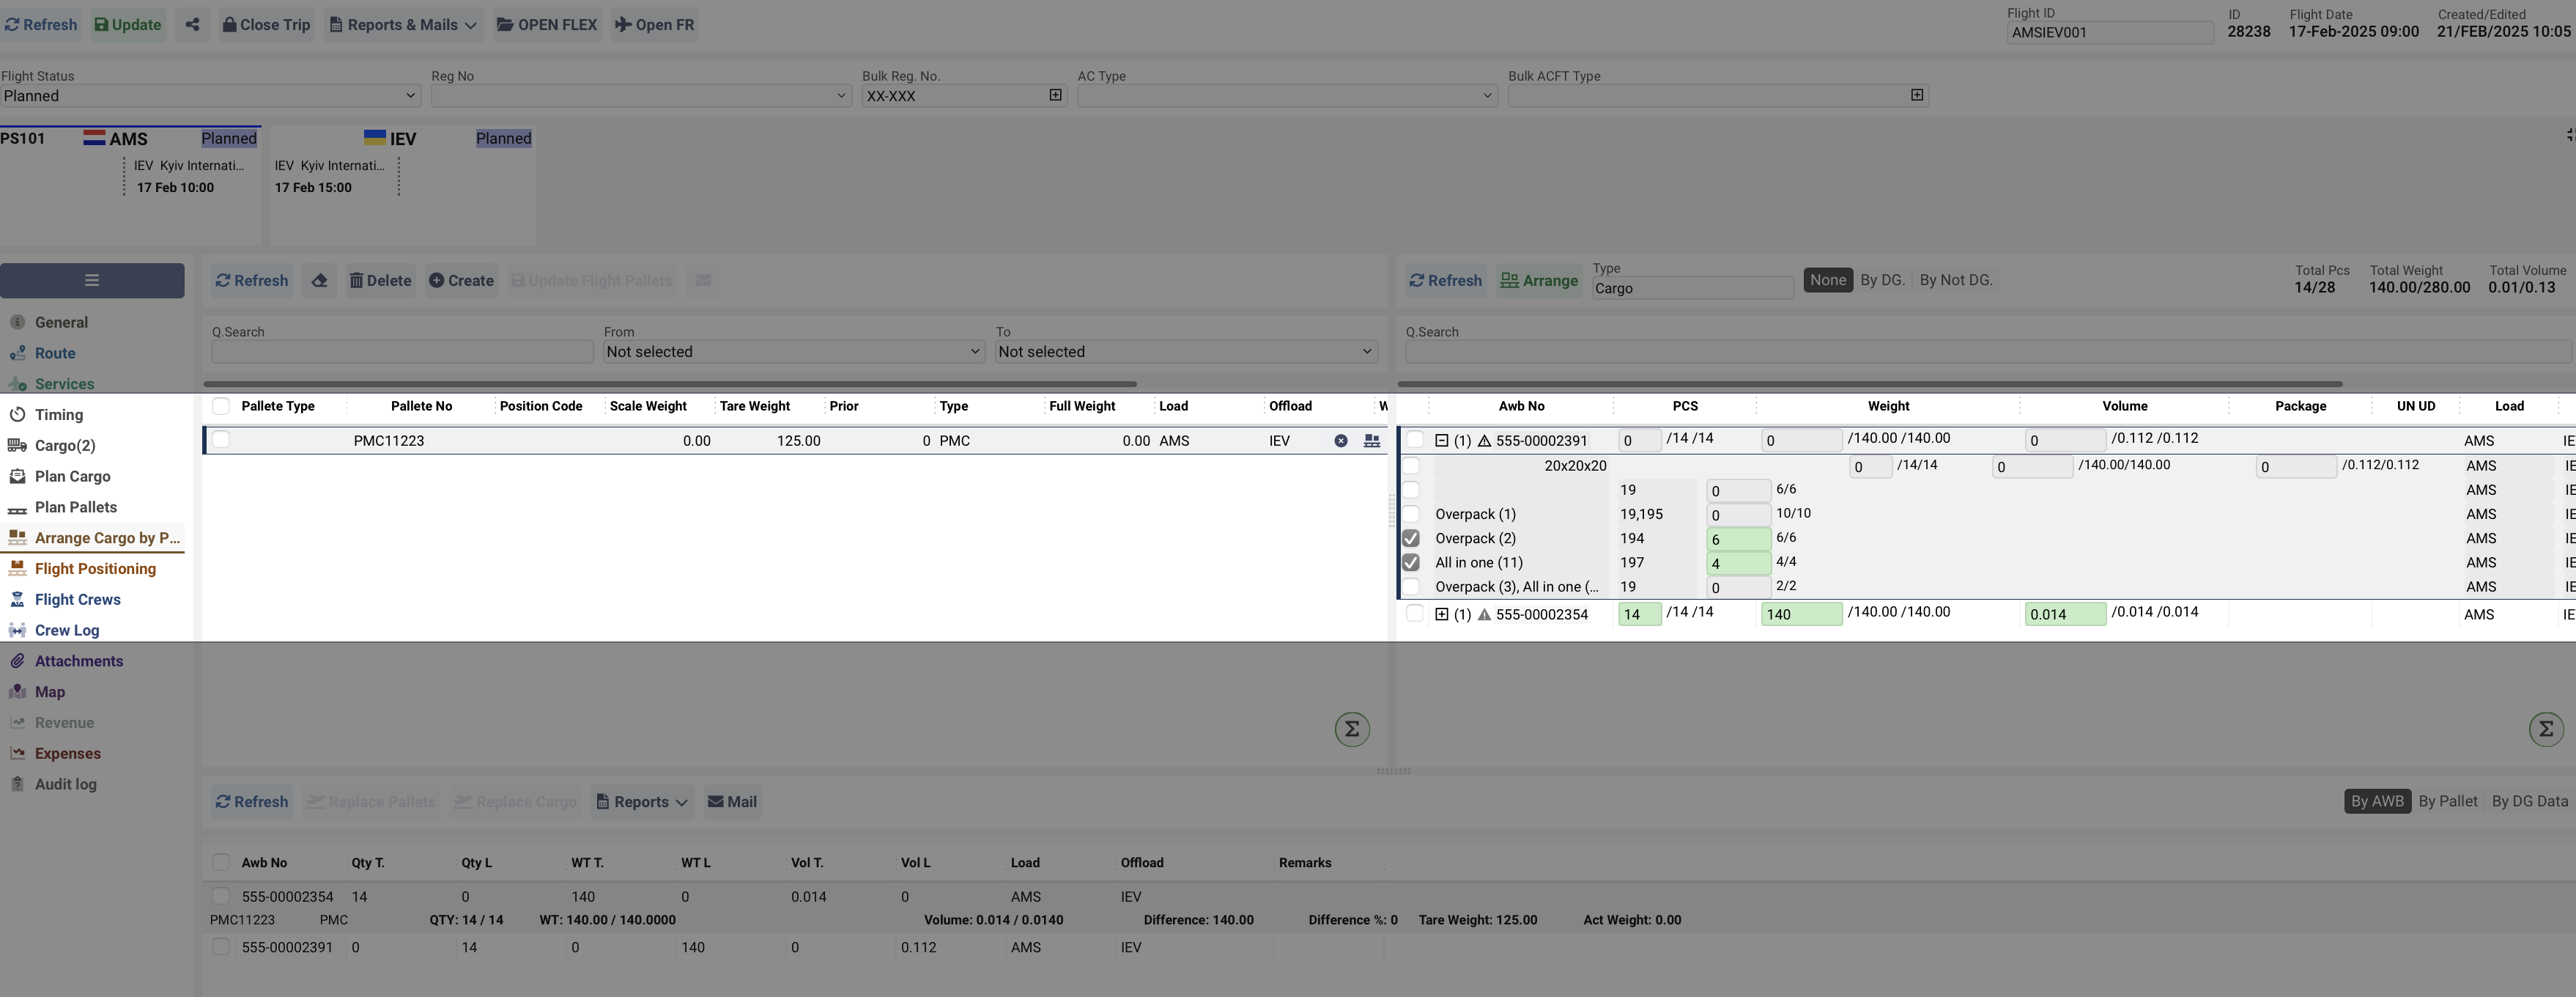
Task: Click the eraser icon beside Delete
Action: tap(319, 282)
